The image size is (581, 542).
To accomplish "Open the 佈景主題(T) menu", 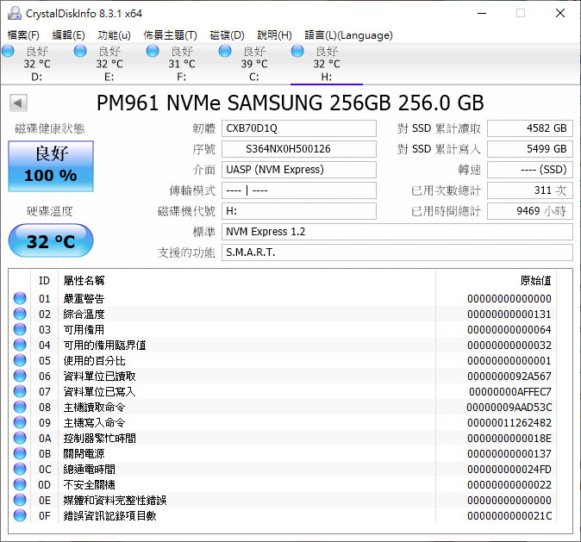I will pos(170,35).
